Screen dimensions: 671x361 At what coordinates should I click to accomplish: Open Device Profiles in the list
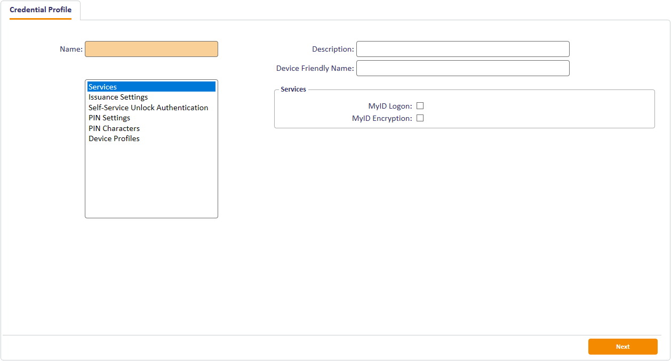pos(114,138)
